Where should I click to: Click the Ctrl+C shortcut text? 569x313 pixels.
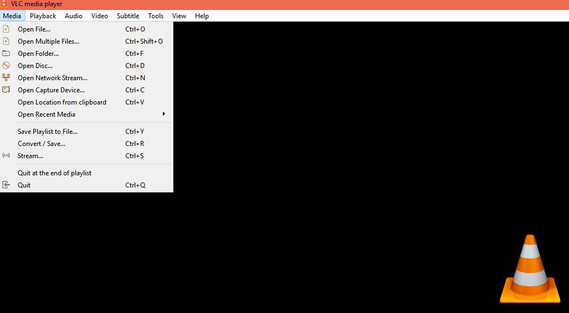(135, 90)
